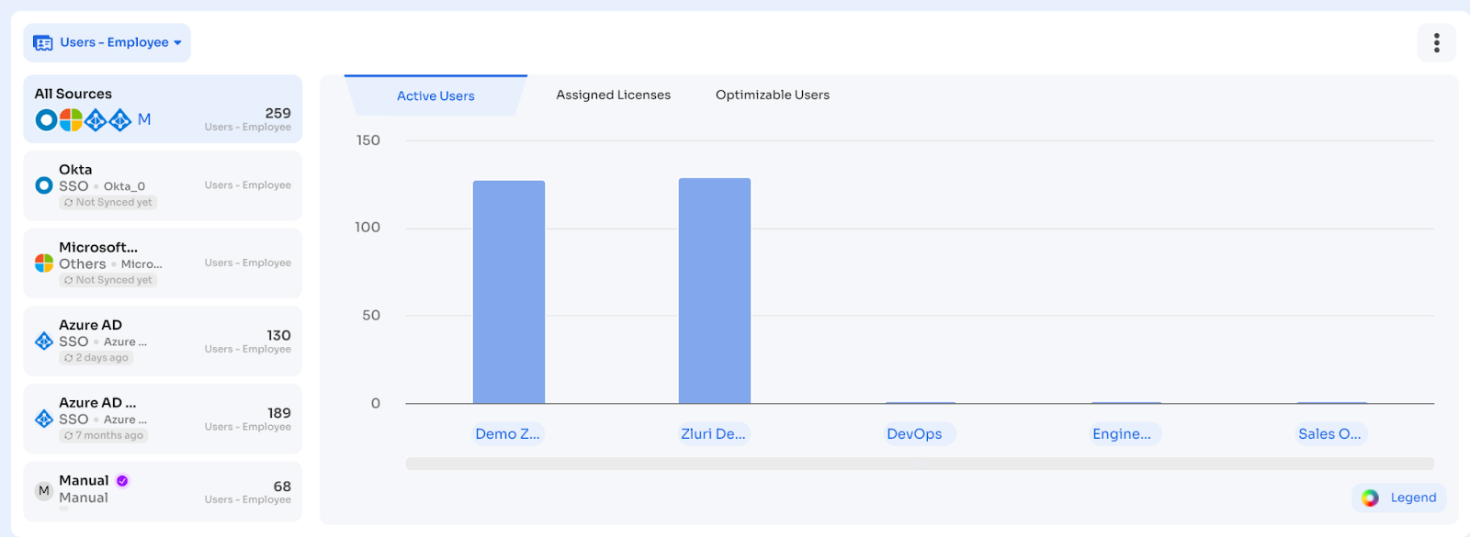Click the Zluri De... bar in chart
Image resolution: width=1470 pixels, height=537 pixels.
715,291
